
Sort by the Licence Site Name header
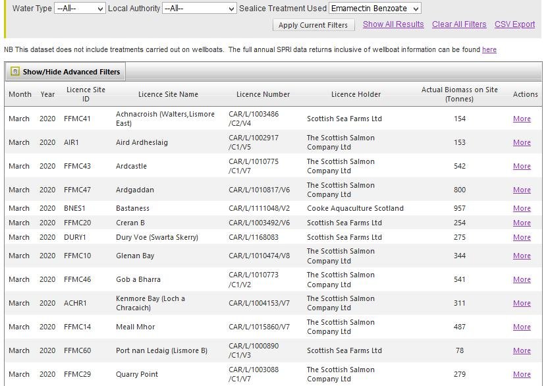(168, 94)
